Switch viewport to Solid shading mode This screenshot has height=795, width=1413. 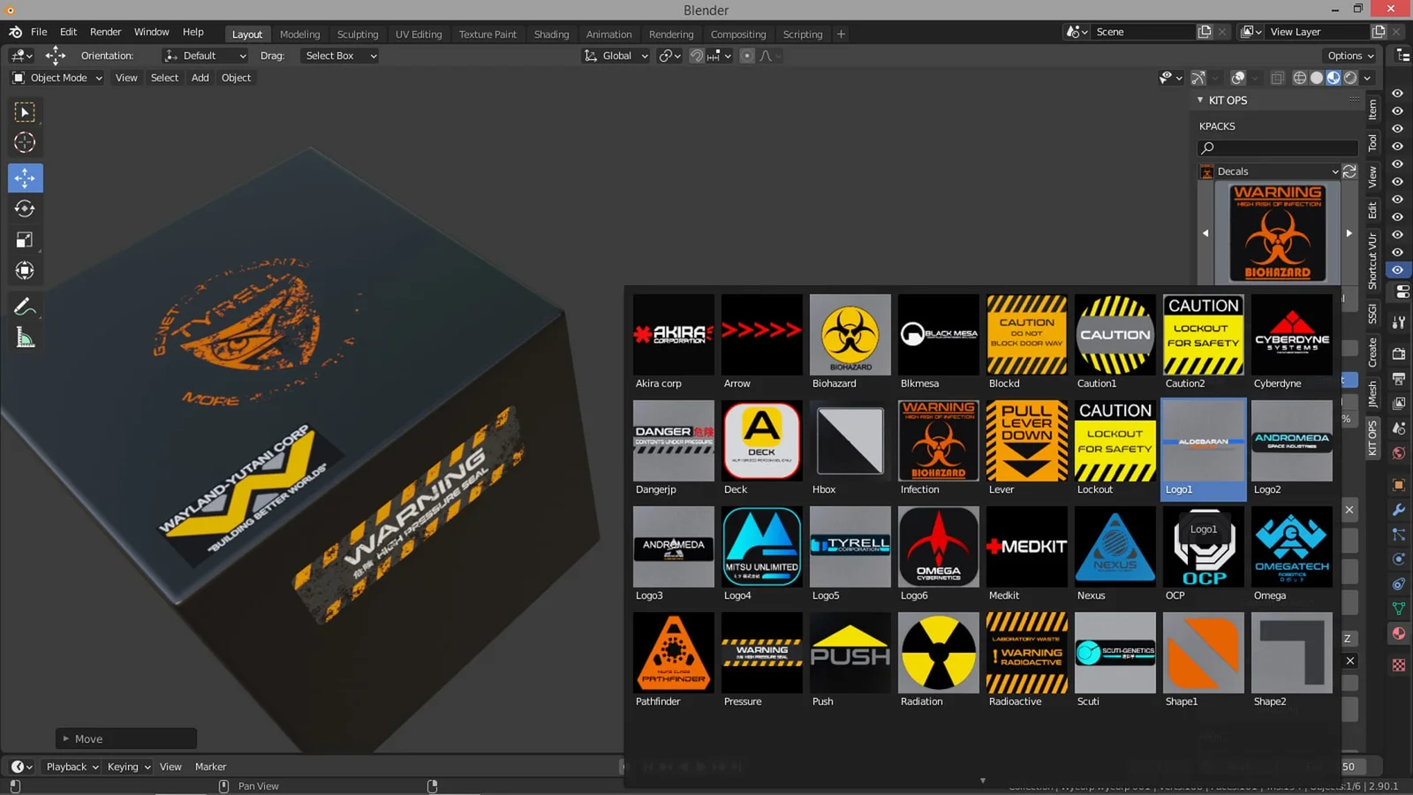pos(1316,78)
